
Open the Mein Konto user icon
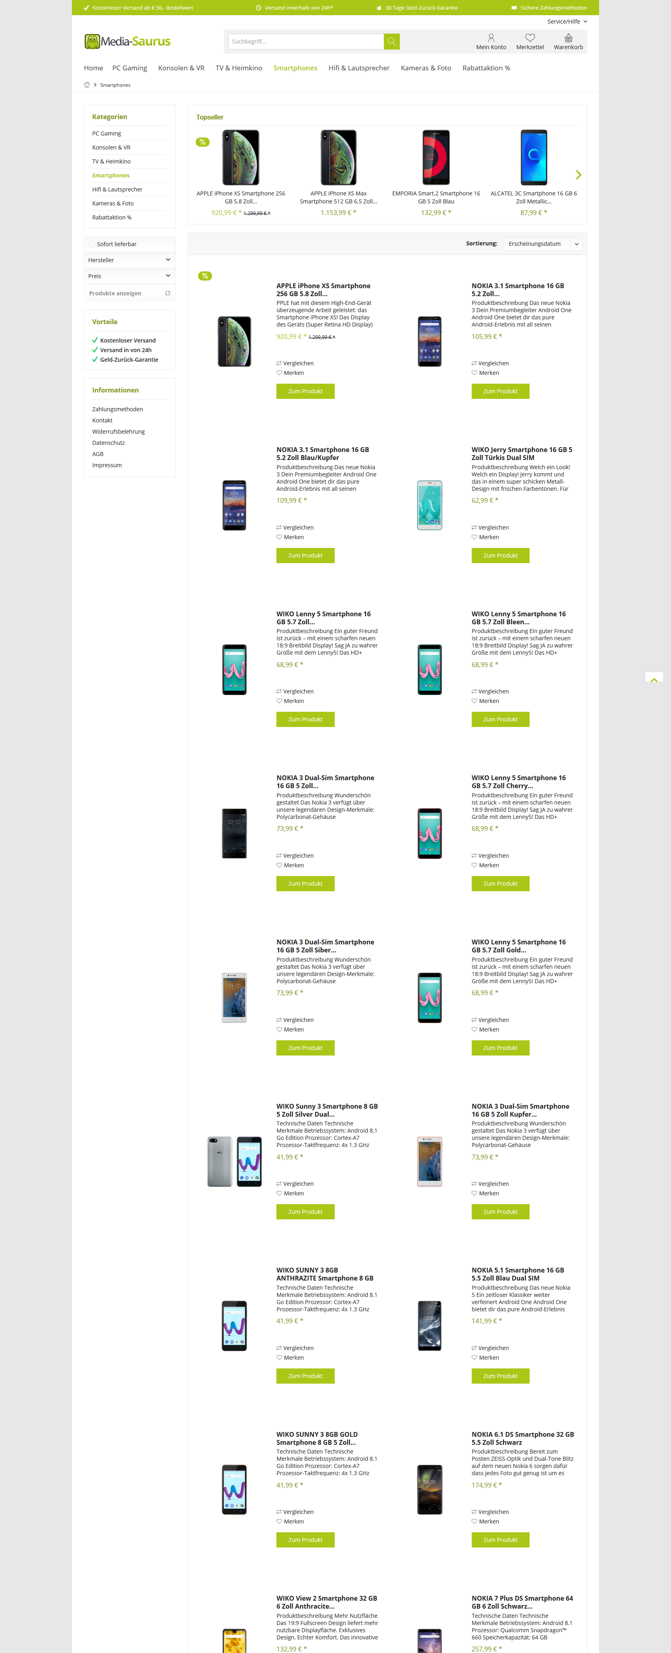point(491,38)
